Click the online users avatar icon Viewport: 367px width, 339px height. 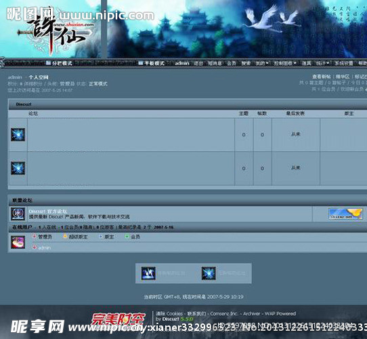[18, 242]
